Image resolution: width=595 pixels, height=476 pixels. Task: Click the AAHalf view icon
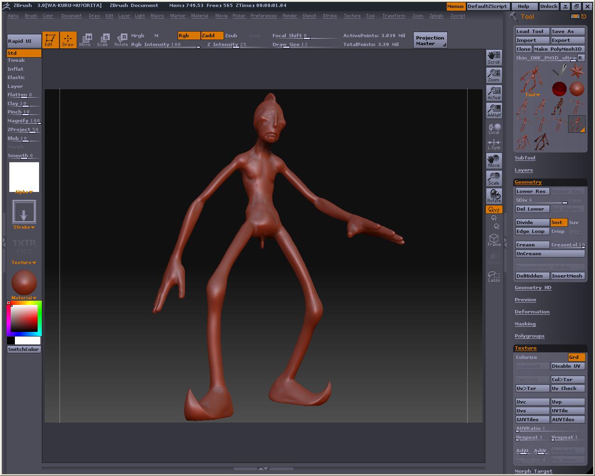[494, 111]
